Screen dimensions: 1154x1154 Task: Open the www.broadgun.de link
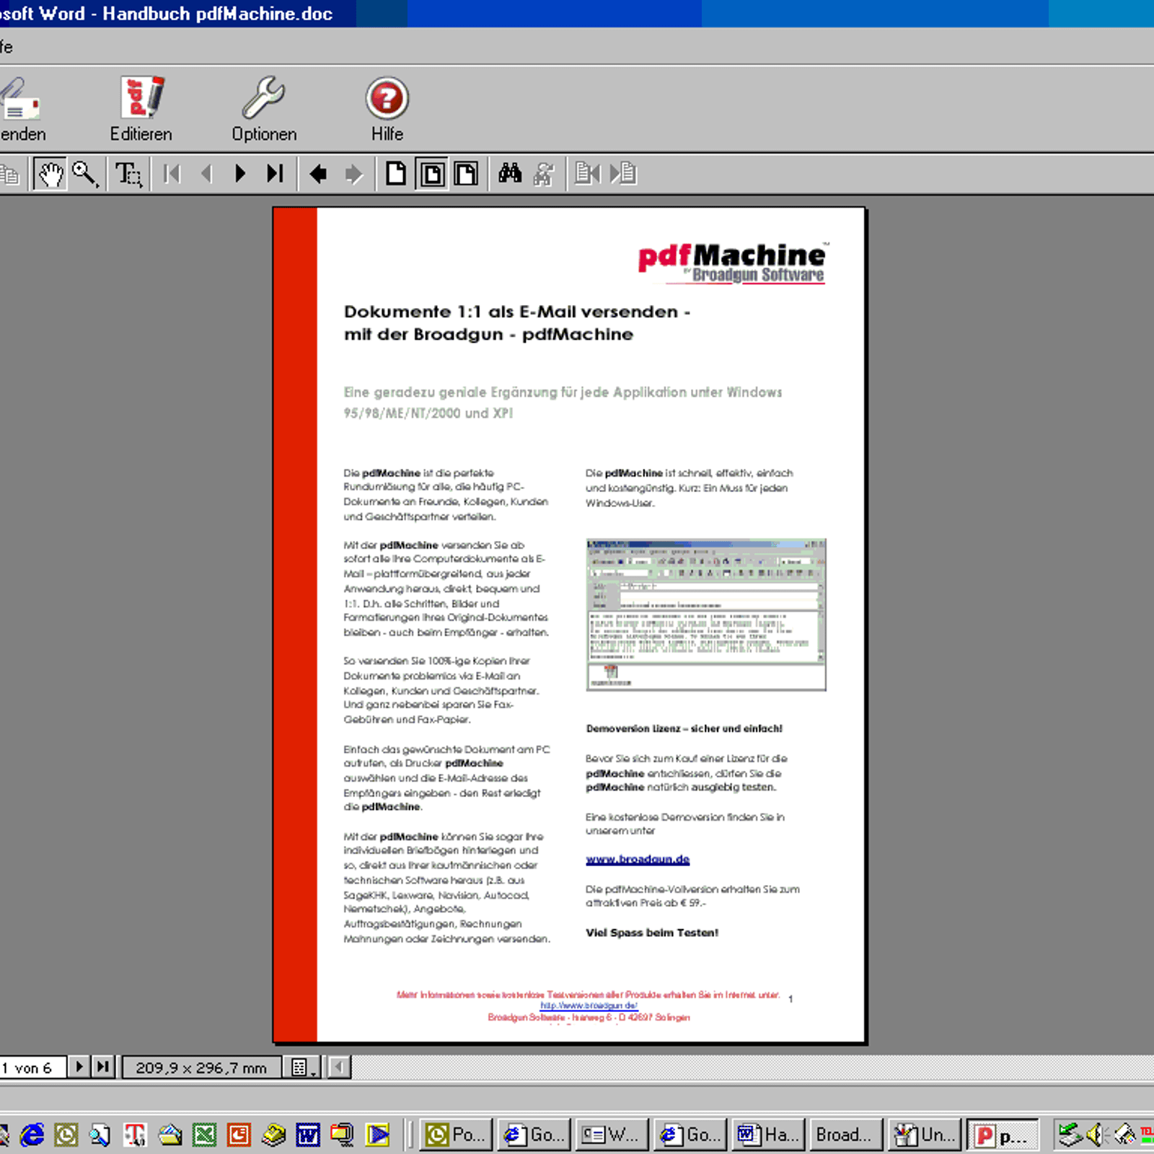point(638,859)
